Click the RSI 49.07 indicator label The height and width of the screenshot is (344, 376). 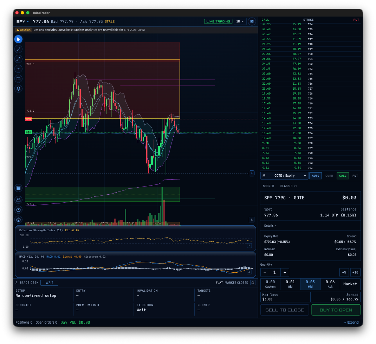72,231
